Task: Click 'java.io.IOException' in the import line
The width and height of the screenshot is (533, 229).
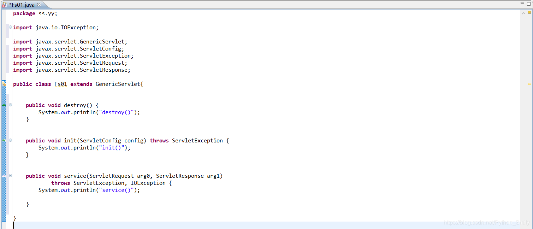Action: coord(66,28)
